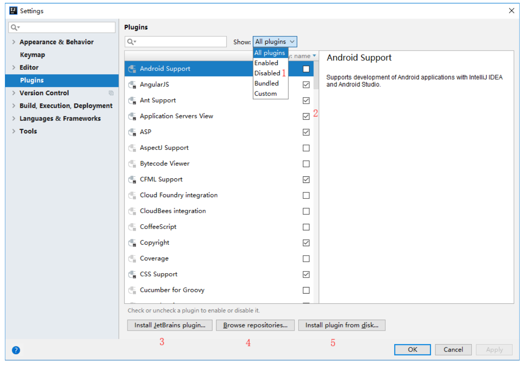The image size is (527, 365).
Task: Click the settings search magnifier icon
Action: click(15, 27)
